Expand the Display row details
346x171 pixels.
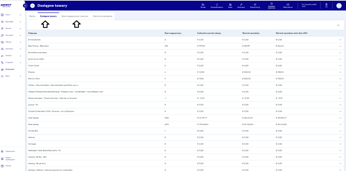[x=340, y=72]
